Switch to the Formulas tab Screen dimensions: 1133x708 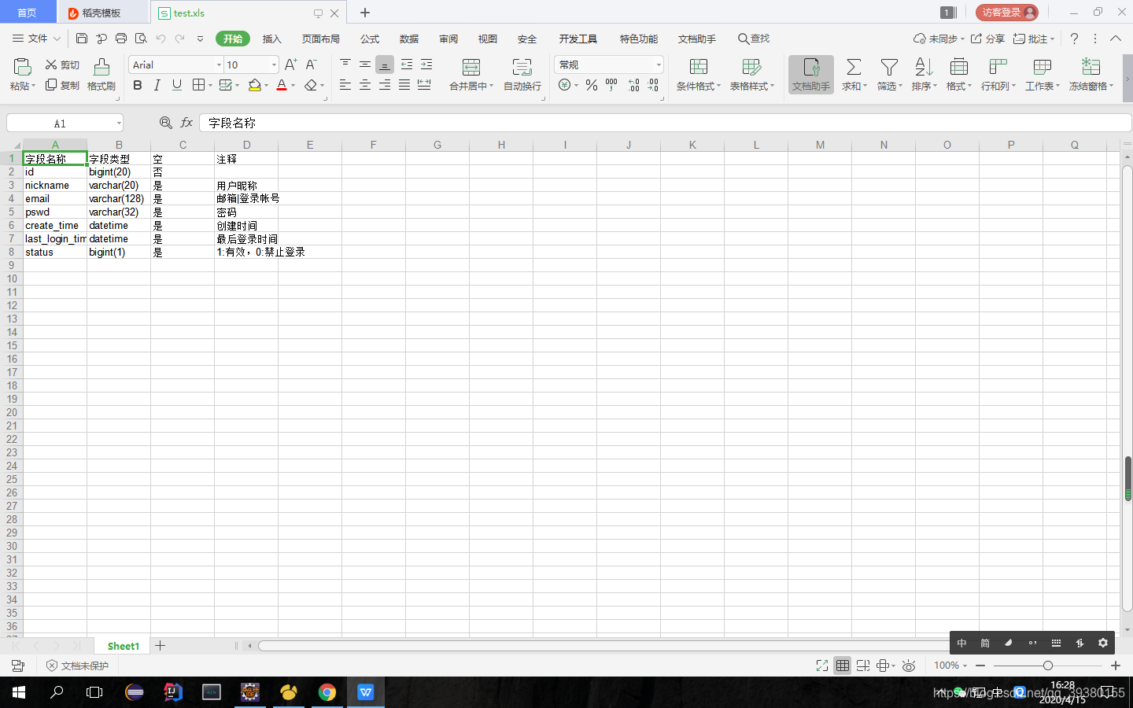click(370, 39)
